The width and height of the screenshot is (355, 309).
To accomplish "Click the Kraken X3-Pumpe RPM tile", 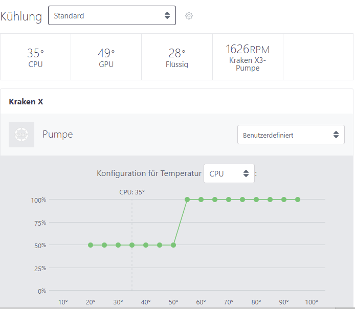I will [248, 57].
